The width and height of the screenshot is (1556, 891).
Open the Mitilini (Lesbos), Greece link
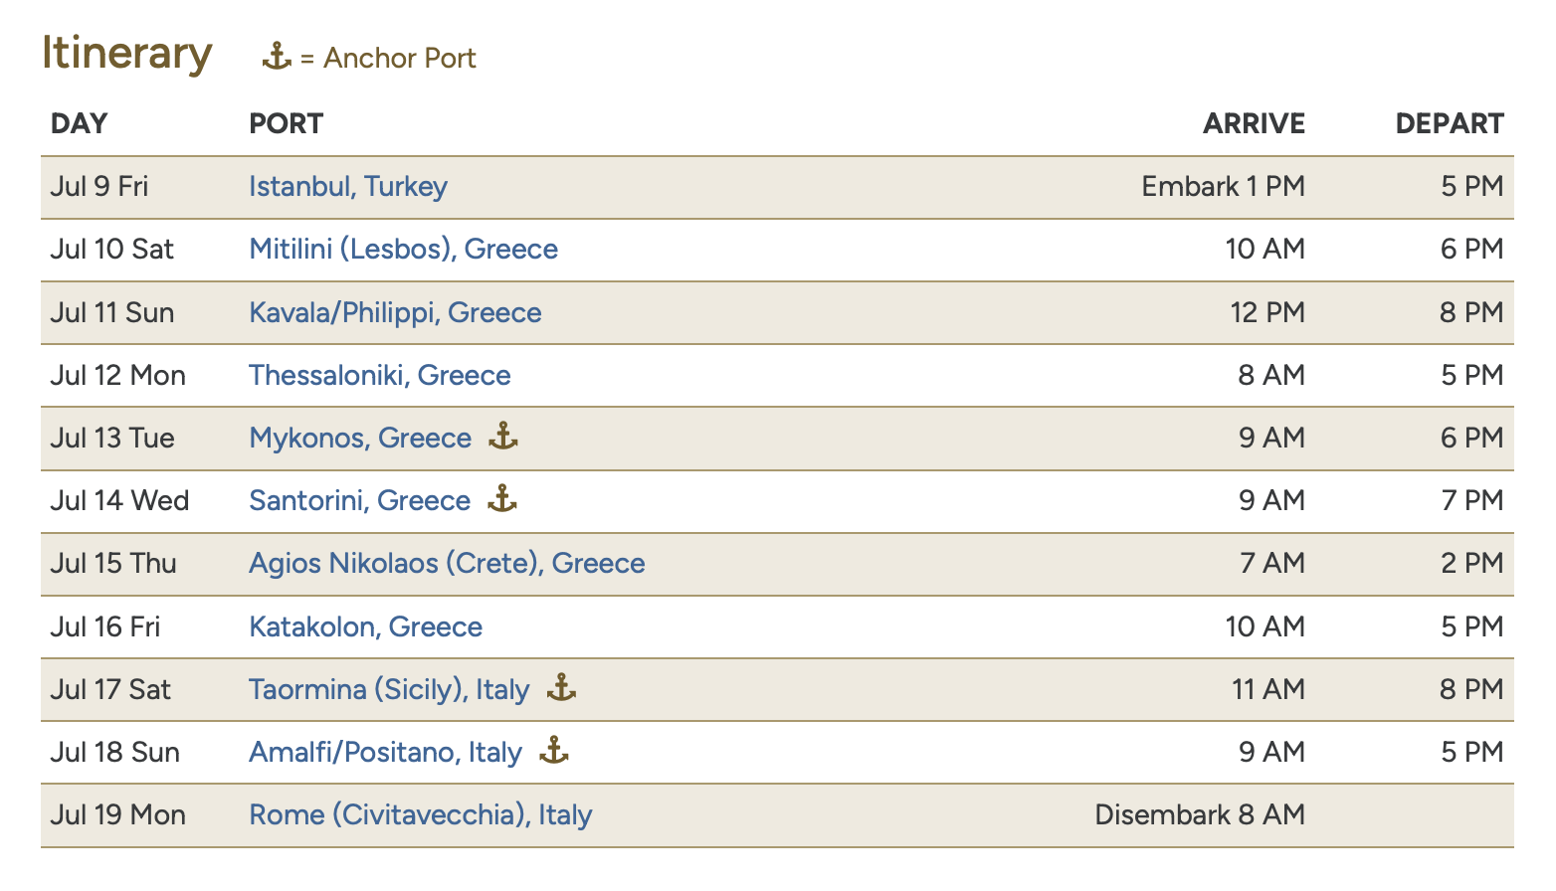(x=403, y=250)
